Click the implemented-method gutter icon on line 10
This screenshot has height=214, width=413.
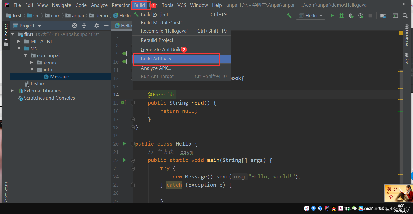[125, 62]
